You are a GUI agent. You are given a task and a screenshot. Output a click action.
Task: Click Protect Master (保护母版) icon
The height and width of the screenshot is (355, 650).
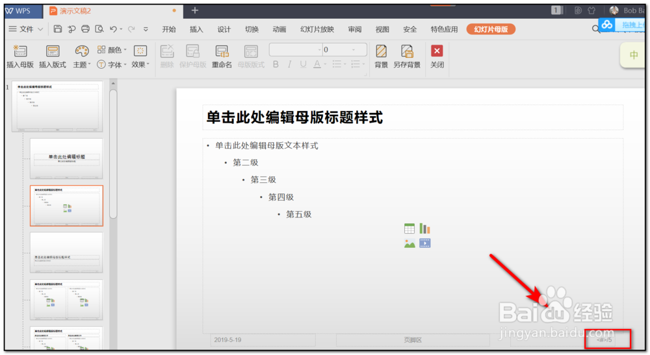pos(193,51)
